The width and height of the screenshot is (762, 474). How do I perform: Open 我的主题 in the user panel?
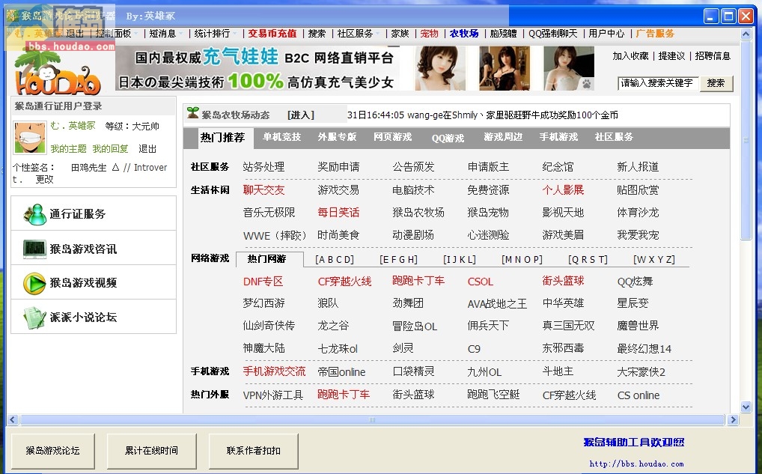(69, 149)
